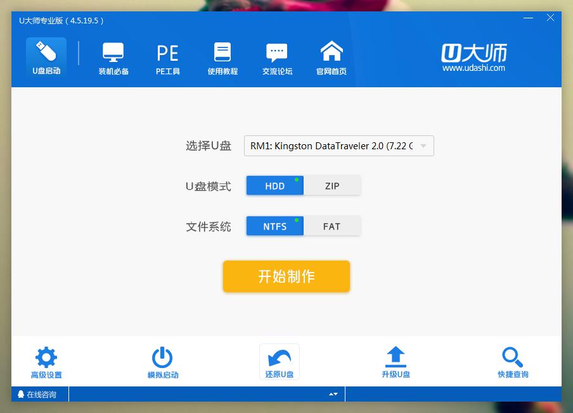Select HDD mode for U盘模式
Image resolution: width=573 pixels, height=413 pixels.
[274, 185]
